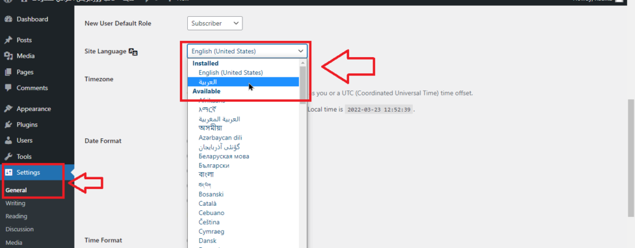The height and width of the screenshot is (248, 635).
Task: Click the Dashboard gauge icon in sidebar
Action: [8, 19]
